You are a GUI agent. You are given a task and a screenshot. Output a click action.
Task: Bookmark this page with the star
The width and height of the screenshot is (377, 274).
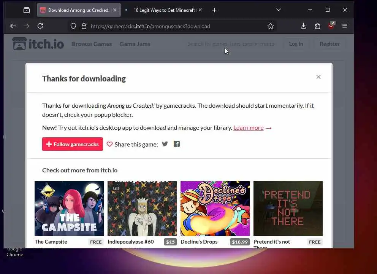pos(271,26)
